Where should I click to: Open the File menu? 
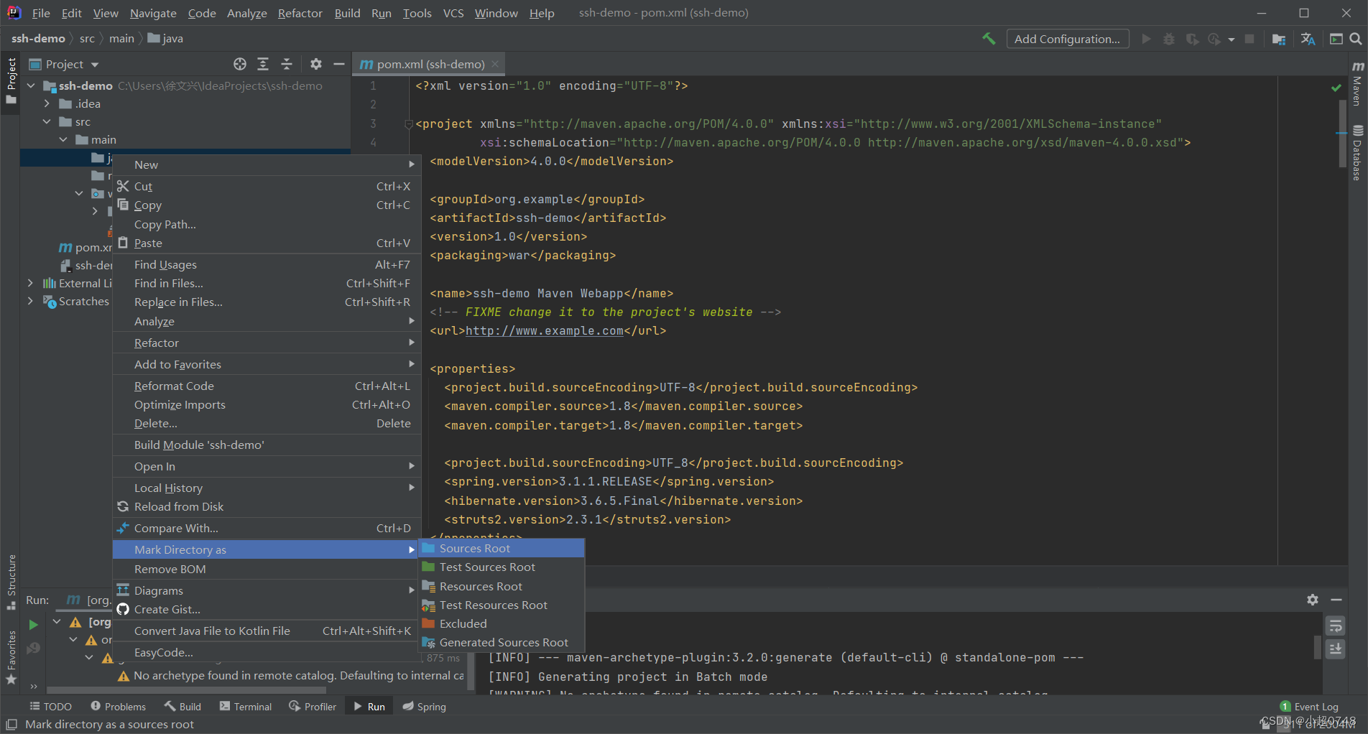41,13
